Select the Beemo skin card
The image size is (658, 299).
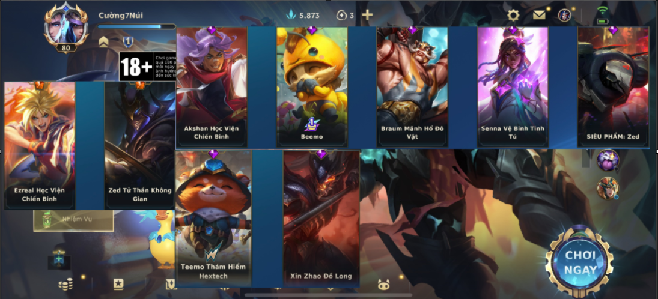tap(312, 87)
